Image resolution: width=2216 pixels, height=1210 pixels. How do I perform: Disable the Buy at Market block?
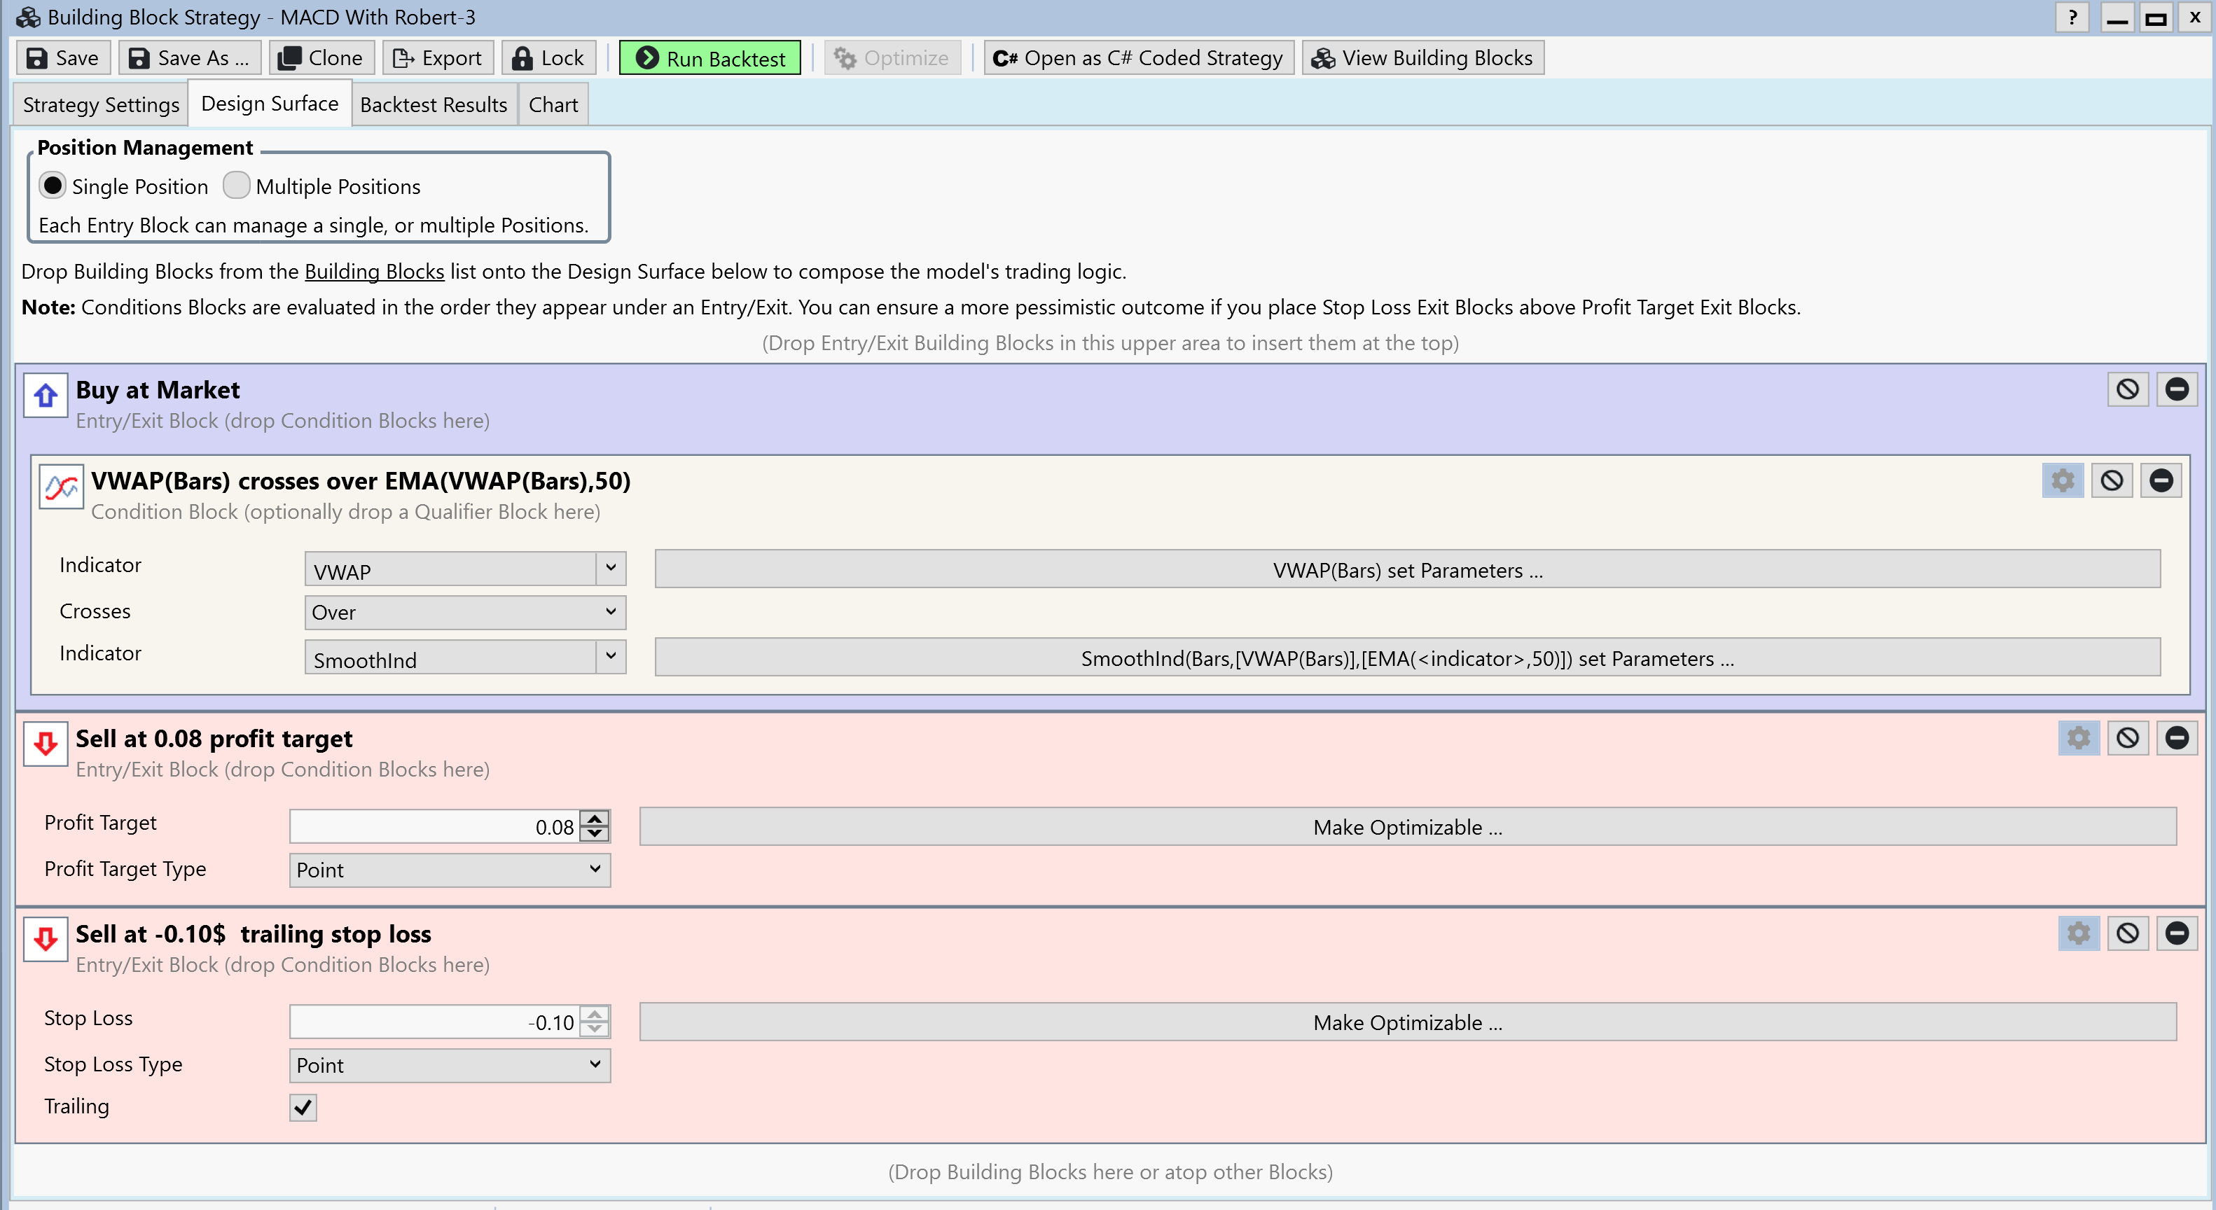(2127, 389)
